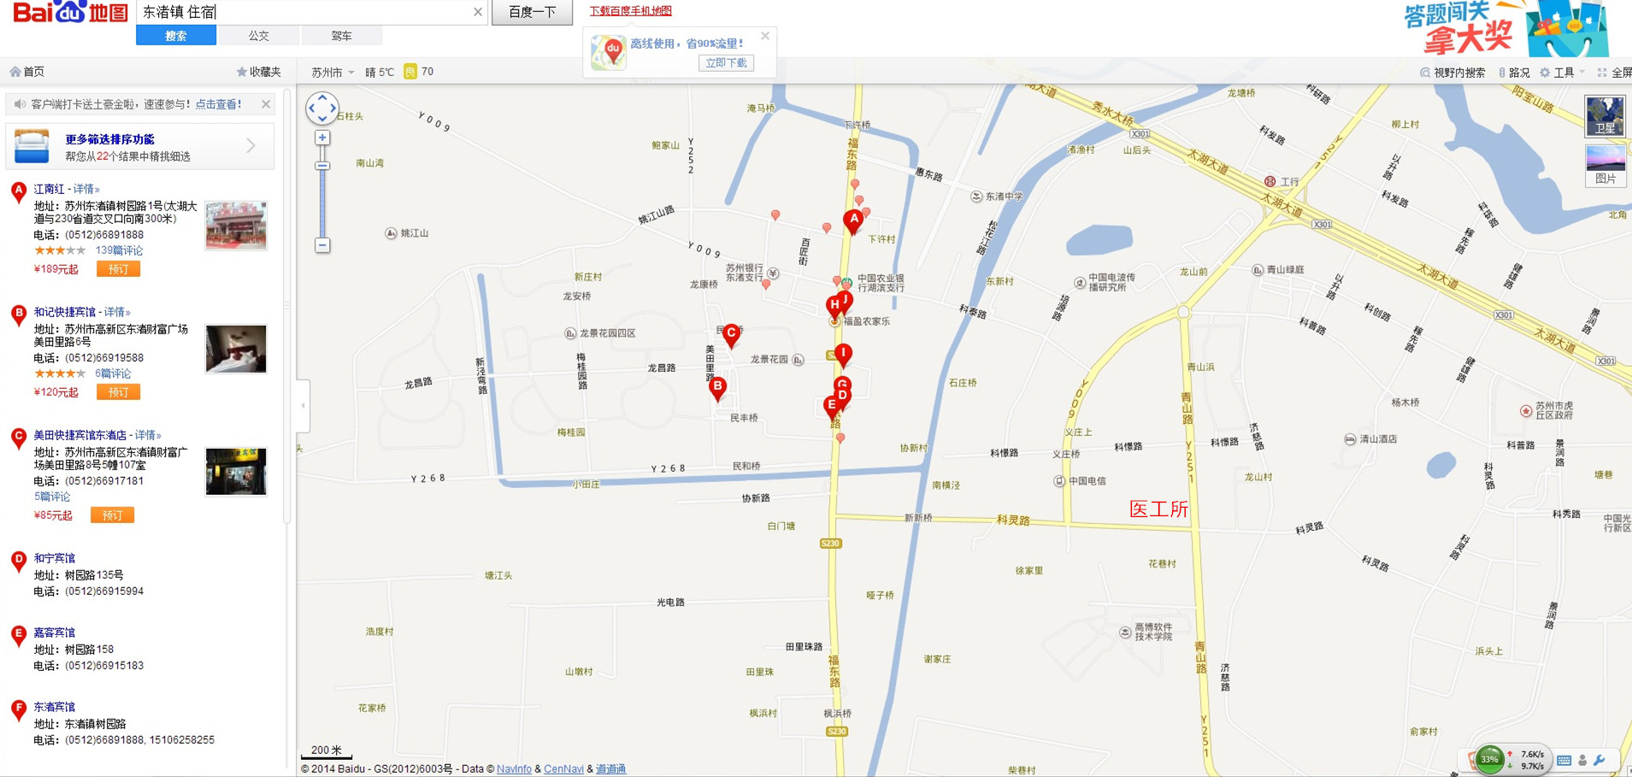This screenshot has height=777, width=1632.
Task: Click the 百度一下 search button
Action: (532, 12)
